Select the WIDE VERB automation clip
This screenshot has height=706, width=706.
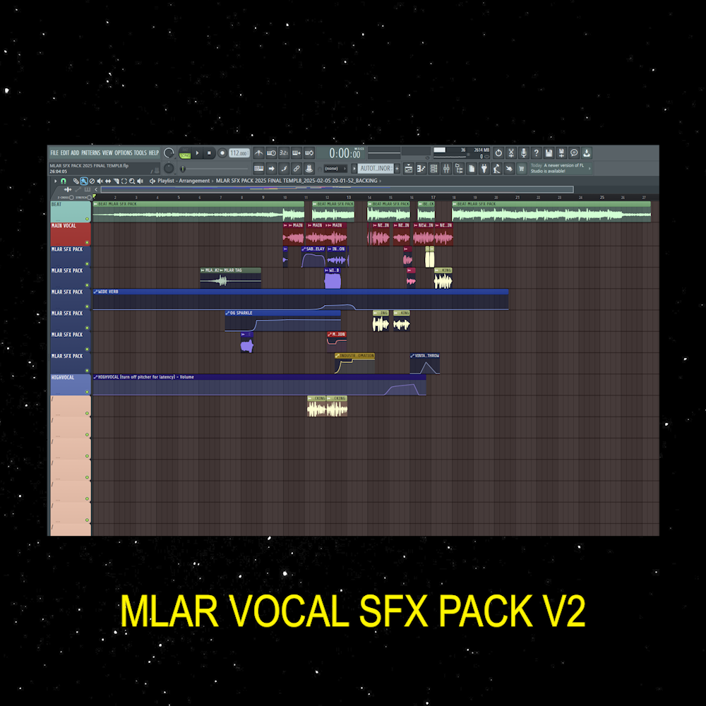[300, 299]
